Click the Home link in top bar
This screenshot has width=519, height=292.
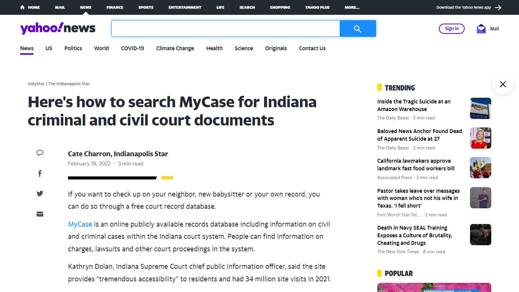point(34,7)
